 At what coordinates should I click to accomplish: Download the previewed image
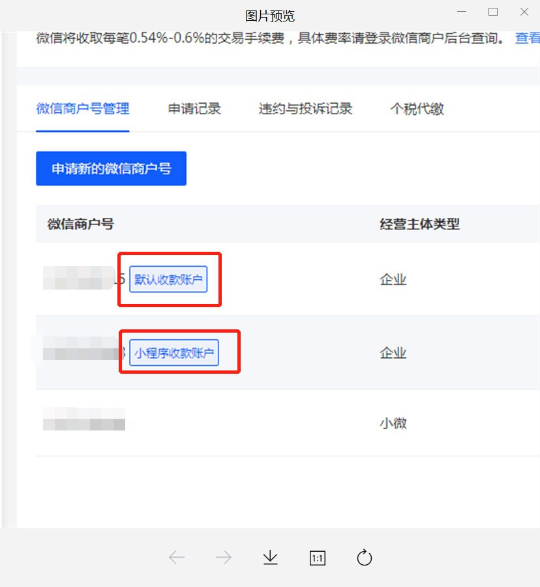click(270, 558)
